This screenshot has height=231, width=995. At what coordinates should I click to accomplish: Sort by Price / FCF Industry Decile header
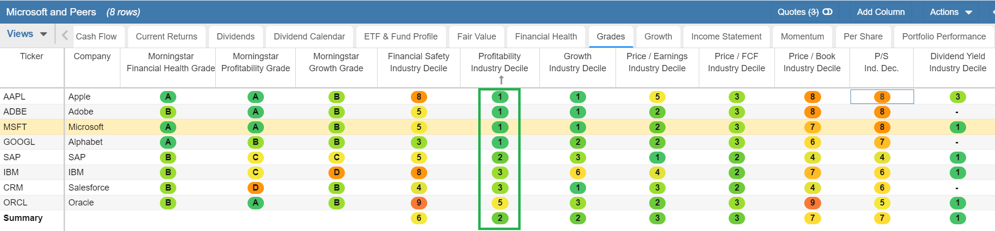pyautogui.click(x=736, y=62)
